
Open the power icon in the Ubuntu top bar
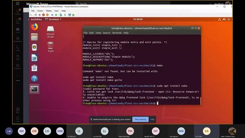229,19
